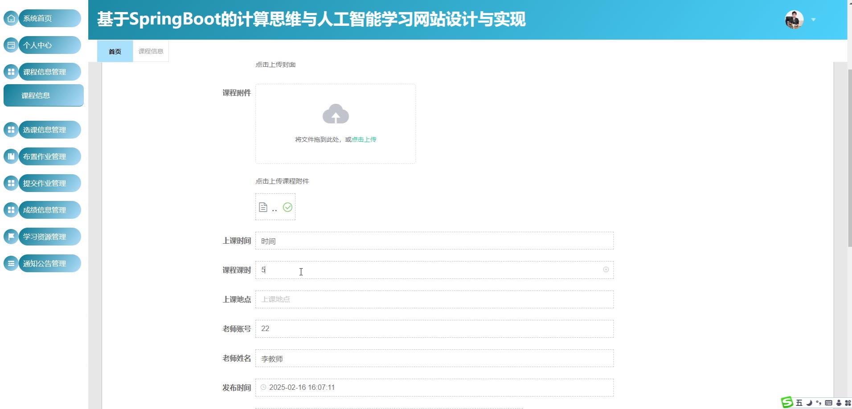Click the SpringBoot site title heading
This screenshot has height=409, width=852.
[311, 19]
